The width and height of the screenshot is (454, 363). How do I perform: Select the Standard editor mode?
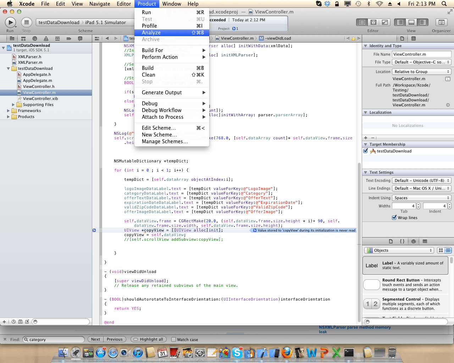click(362, 22)
